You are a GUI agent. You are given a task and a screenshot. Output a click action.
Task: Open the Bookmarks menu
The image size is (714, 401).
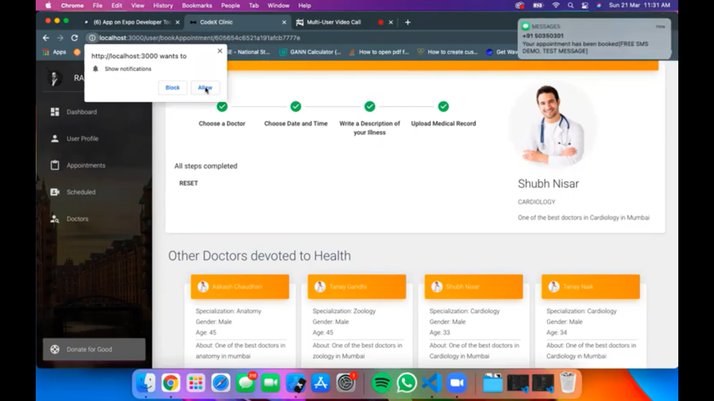pyautogui.click(x=197, y=6)
